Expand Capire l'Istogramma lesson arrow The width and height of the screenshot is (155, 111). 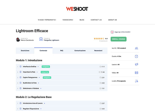39,78
